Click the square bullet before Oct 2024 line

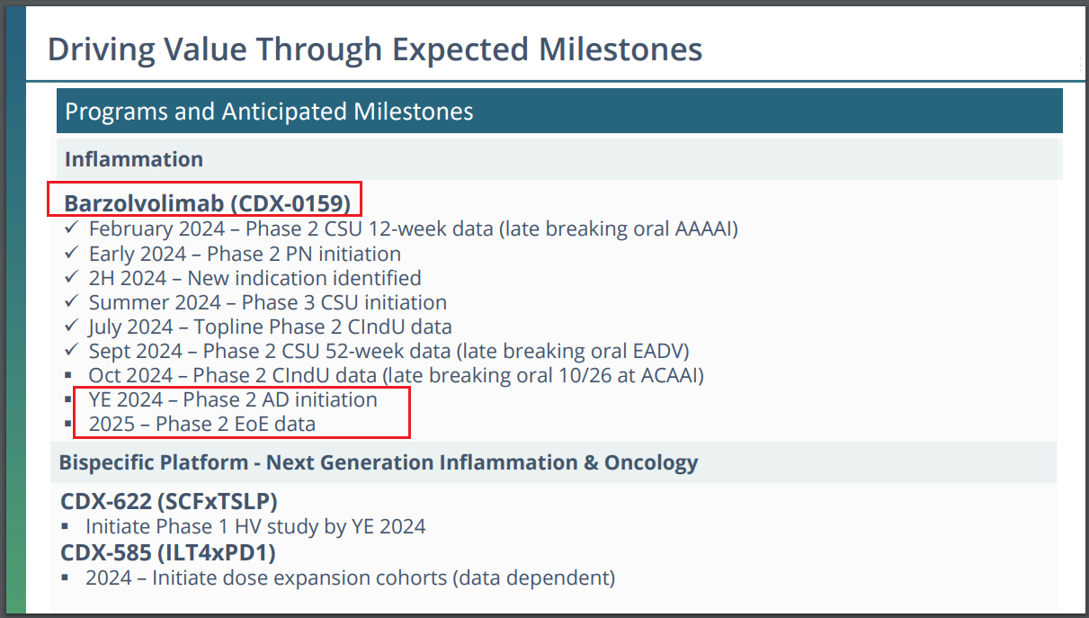[x=69, y=376]
